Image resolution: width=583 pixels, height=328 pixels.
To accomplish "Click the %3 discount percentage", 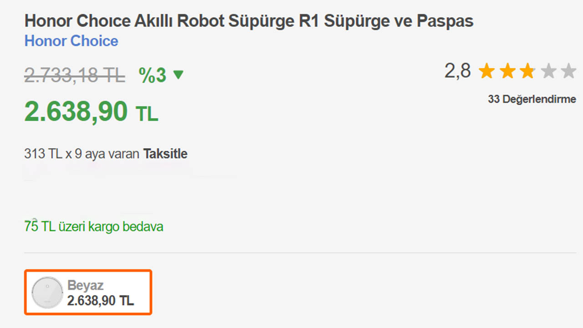I will point(152,75).
